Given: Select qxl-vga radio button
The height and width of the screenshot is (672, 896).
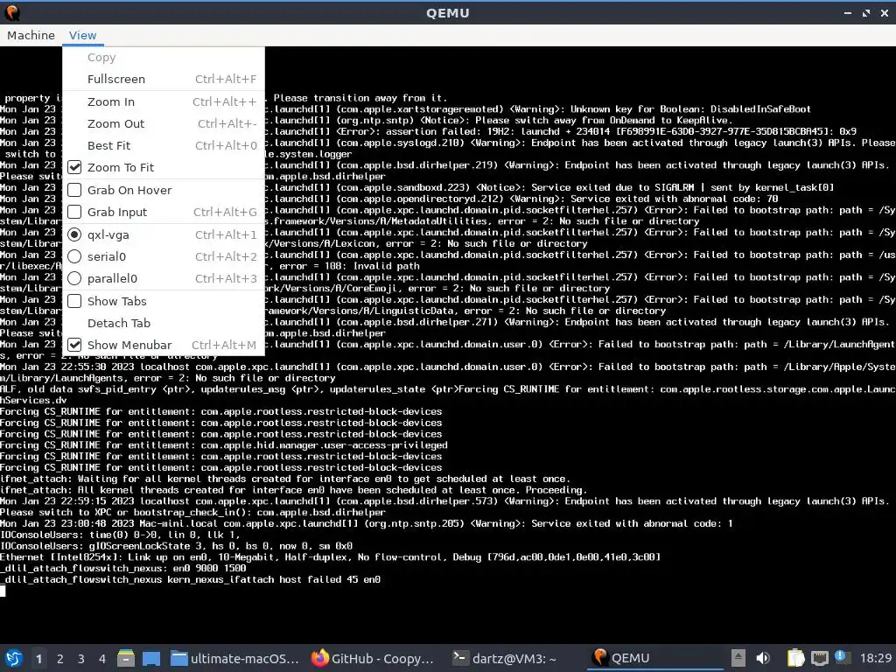Looking at the screenshot, I should coord(74,234).
